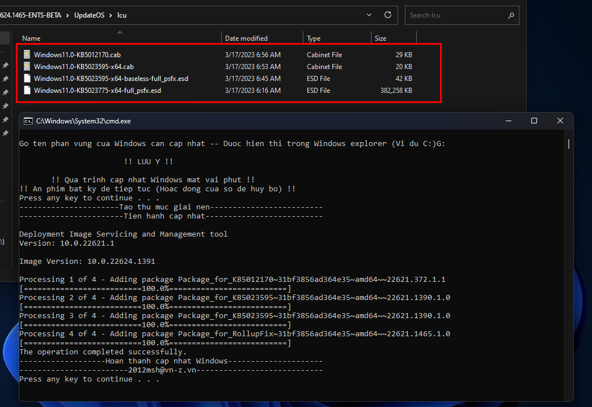Image resolution: width=592 pixels, height=407 pixels.
Task: Click the 382,258 KB size value
Action: click(x=396, y=91)
